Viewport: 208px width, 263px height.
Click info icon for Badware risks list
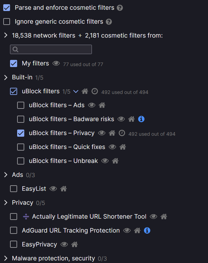click(x=141, y=119)
